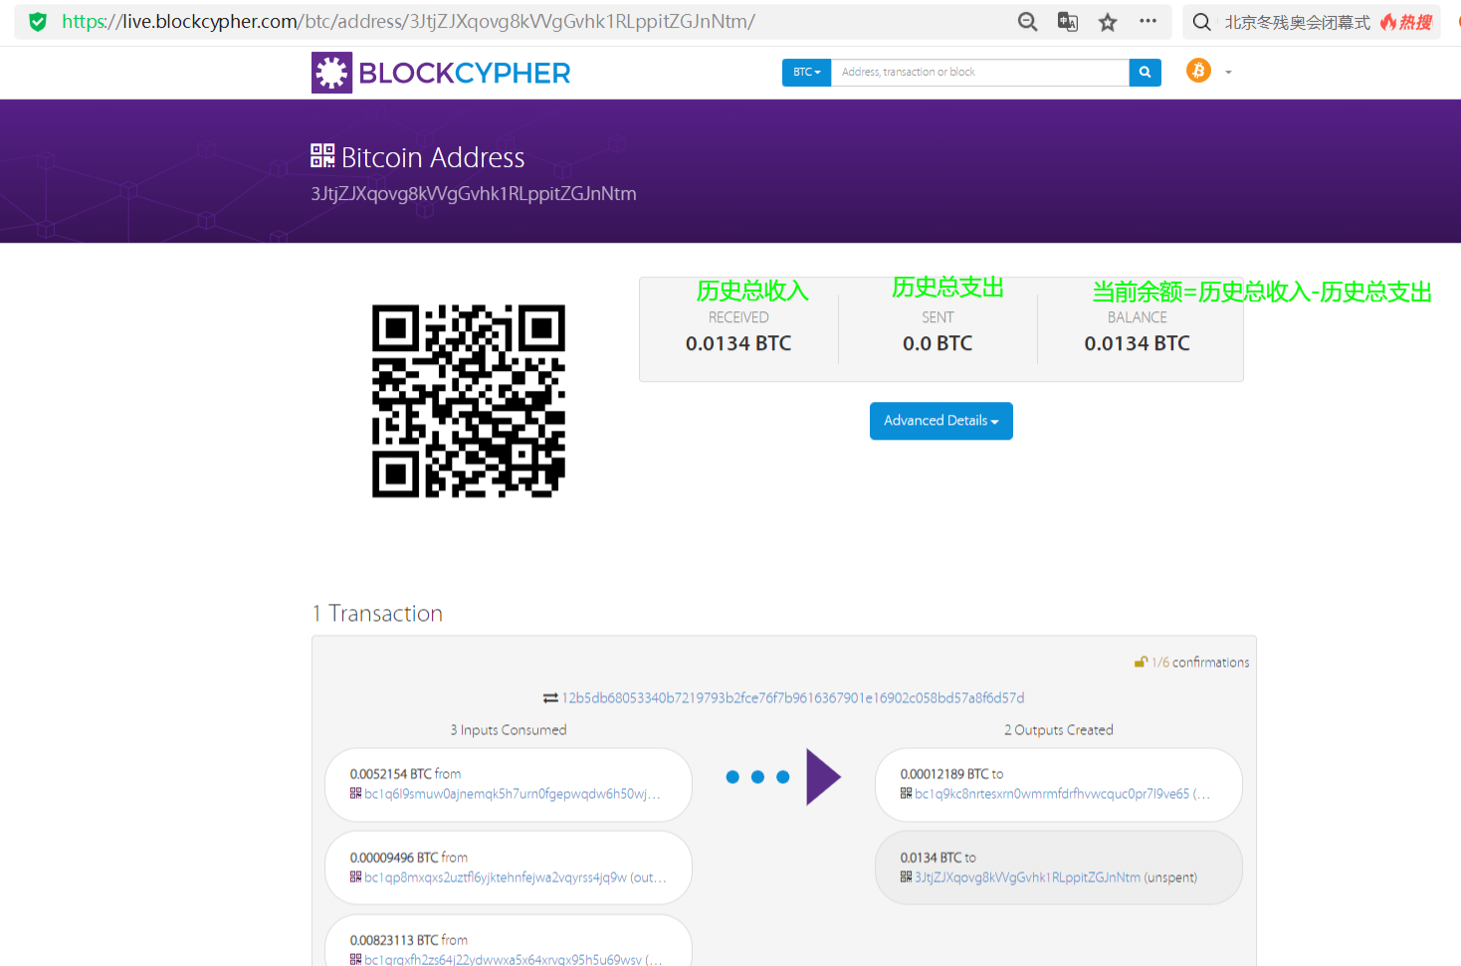This screenshot has height=966, width=1461.
Task: Open the BTC dropdown in search bar
Action: click(x=806, y=72)
